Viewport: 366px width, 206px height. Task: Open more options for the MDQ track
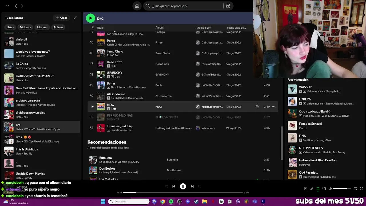[273, 107]
